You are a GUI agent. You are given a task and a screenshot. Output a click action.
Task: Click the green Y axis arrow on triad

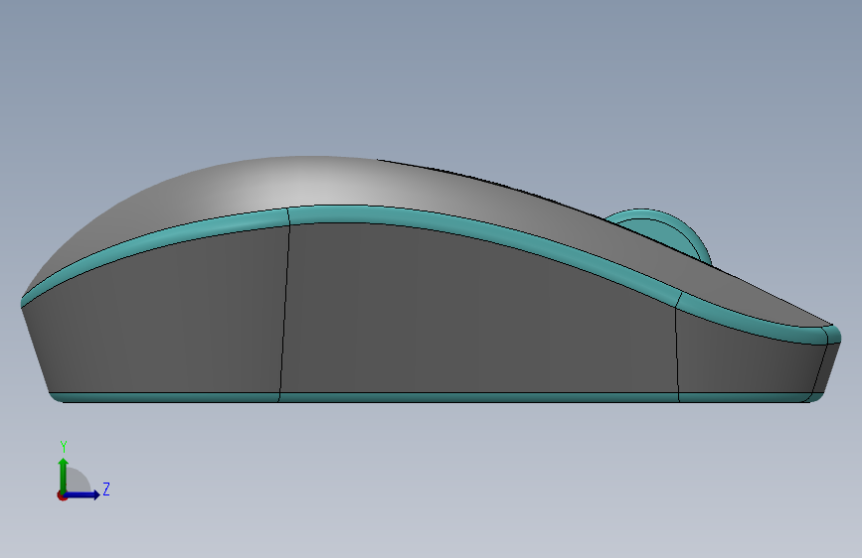[64, 475]
